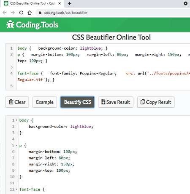Click the Beautify CSS button
Image resolution: width=190 pixels, height=194 pixels.
(x=77, y=102)
